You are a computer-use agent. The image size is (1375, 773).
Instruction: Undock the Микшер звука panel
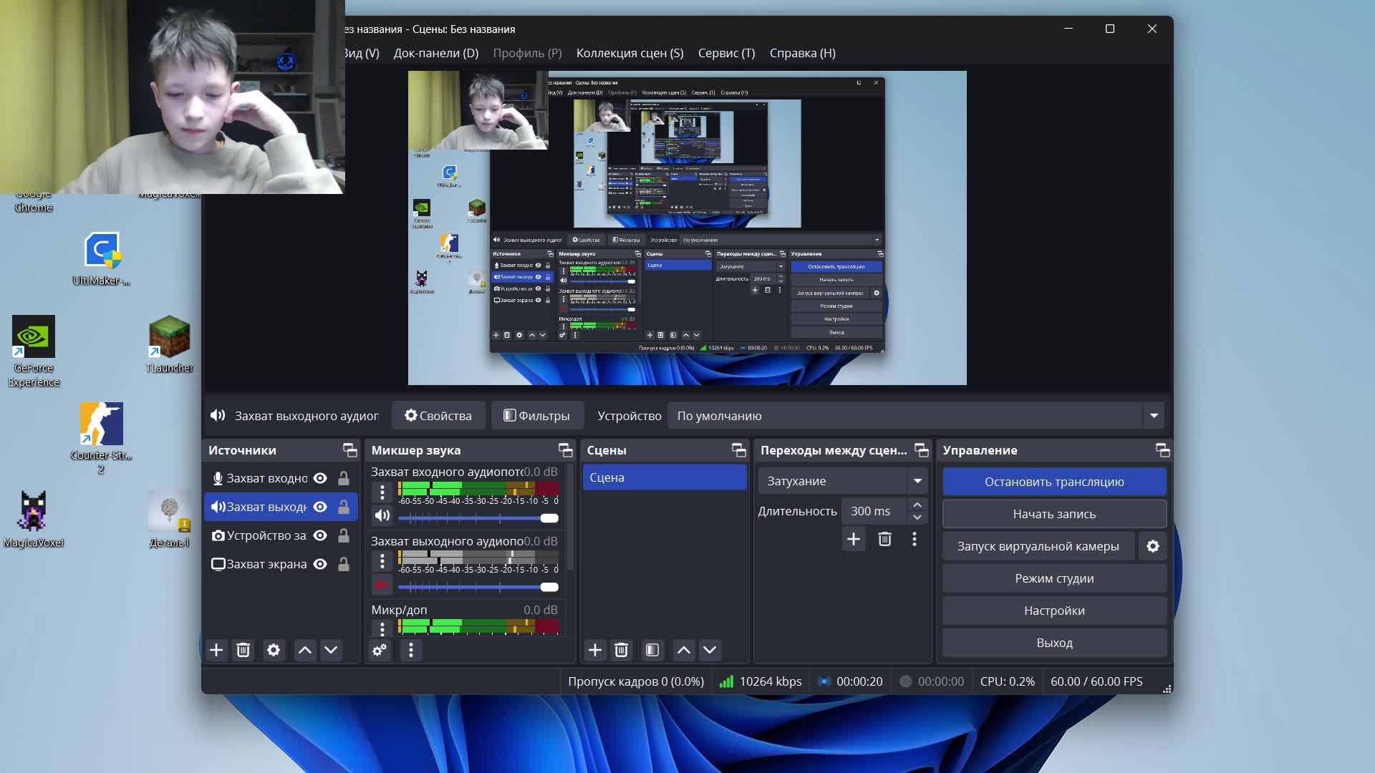click(x=566, y=450)
